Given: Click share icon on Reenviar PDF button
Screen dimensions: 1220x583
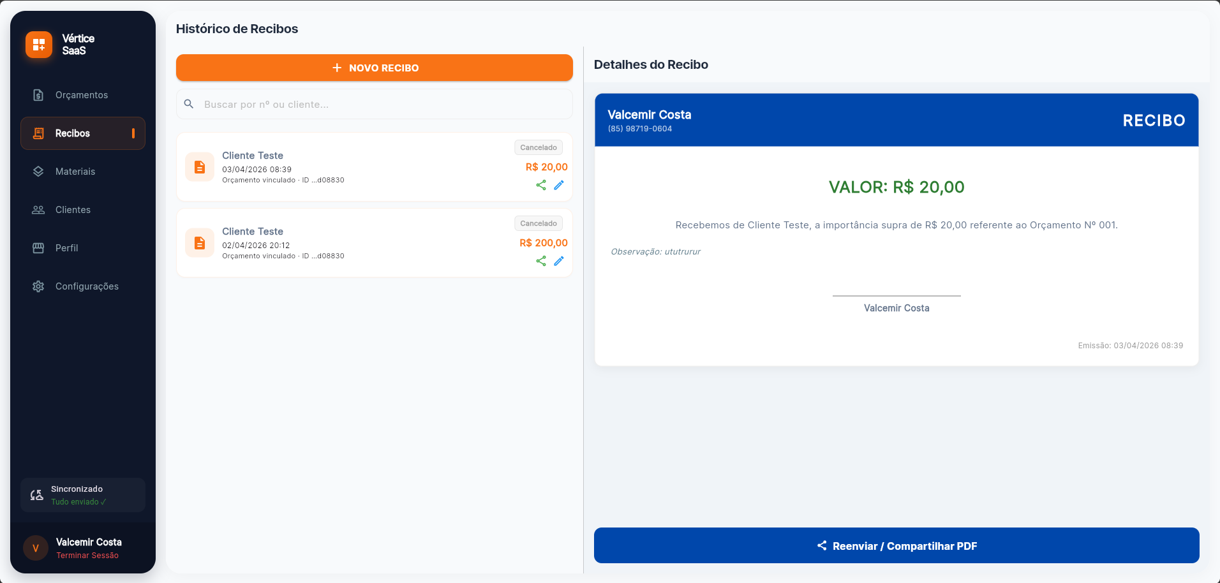Looking at the screenshot, I should pos(822,545).
